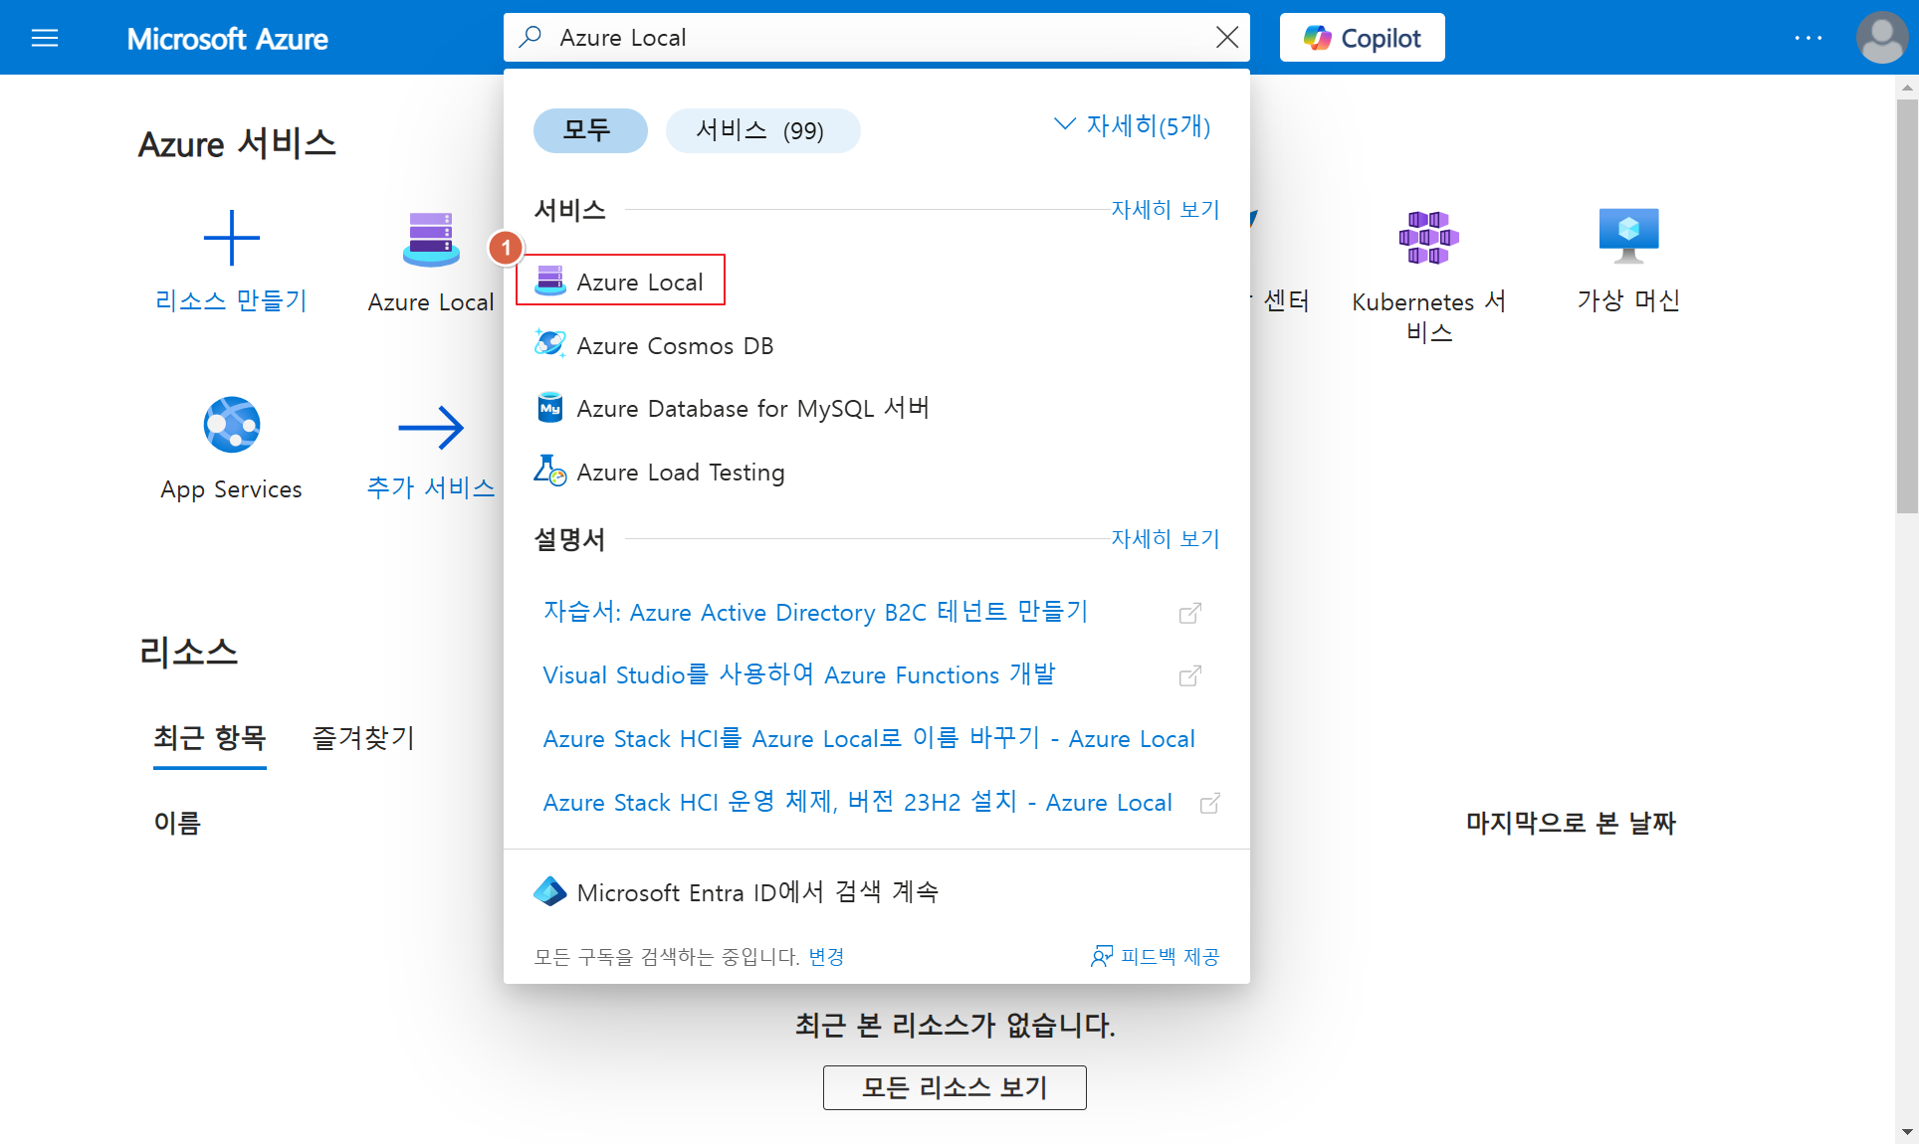Open Copilot
1919x1144 pixels.
(x=1362, y=38)
